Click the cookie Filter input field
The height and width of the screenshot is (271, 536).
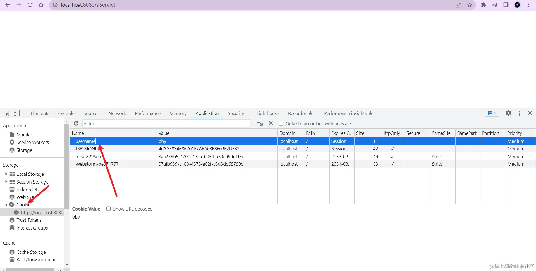166,123
